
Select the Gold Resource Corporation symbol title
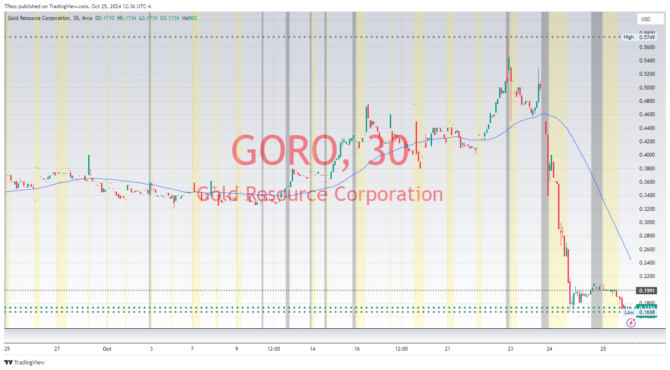pos(50,18)
